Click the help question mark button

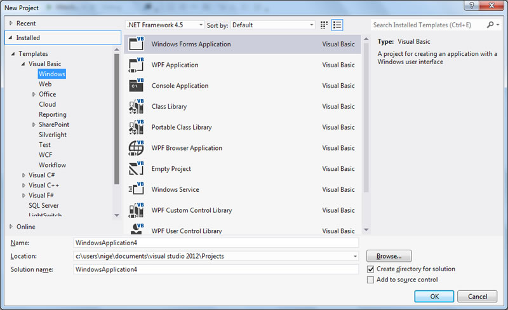tap(471, 6)
